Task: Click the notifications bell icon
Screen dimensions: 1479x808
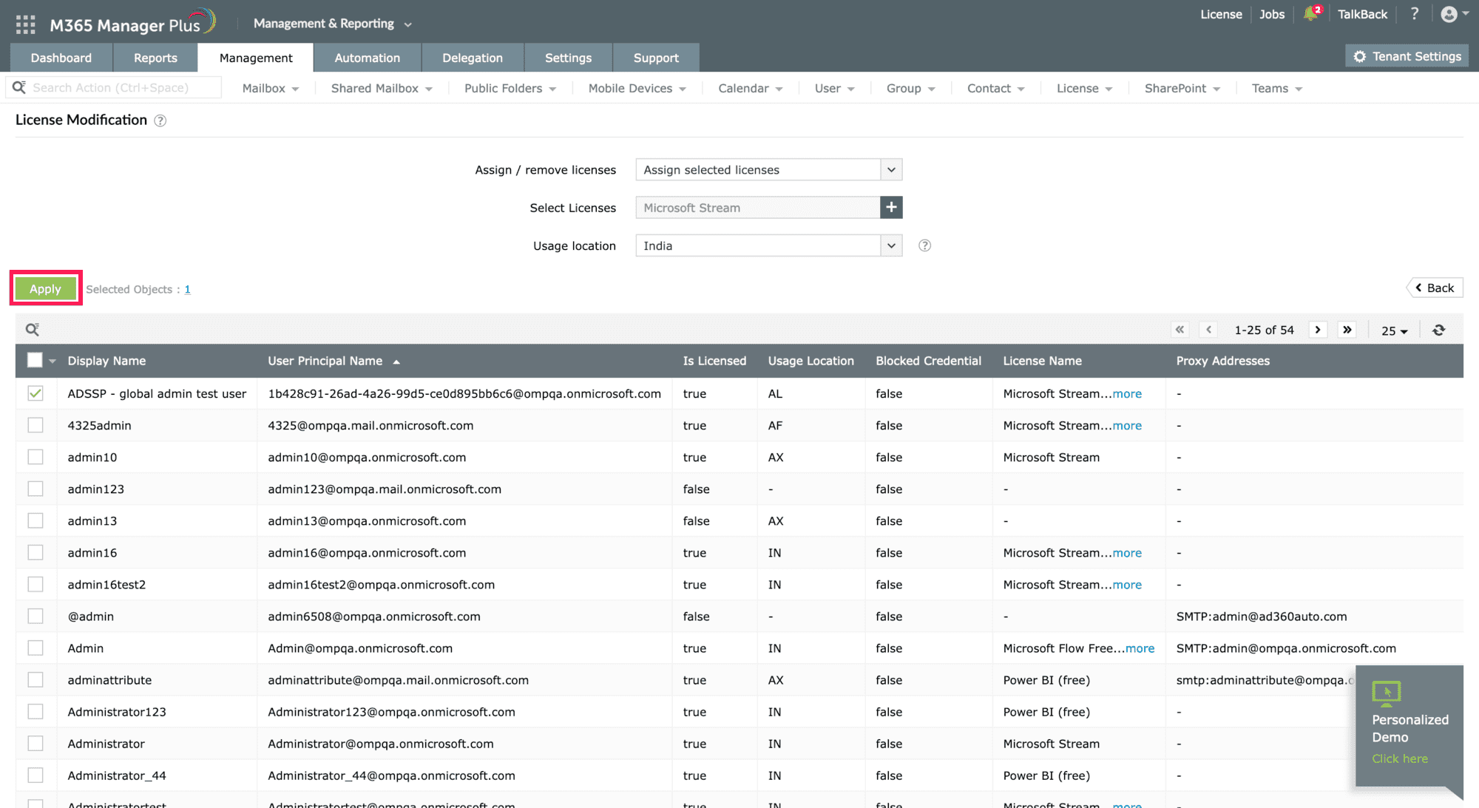Action: click(1310, 14)
